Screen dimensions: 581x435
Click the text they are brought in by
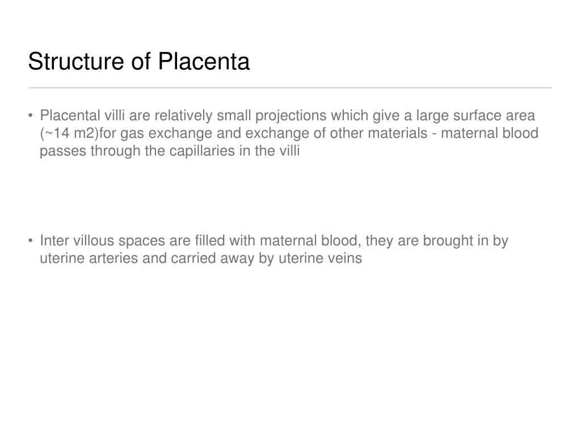point(437,241)
